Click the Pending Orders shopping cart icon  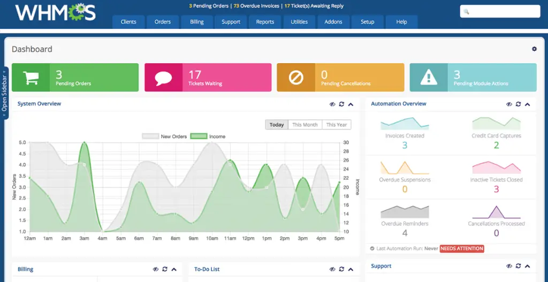(x=31, y=78)
